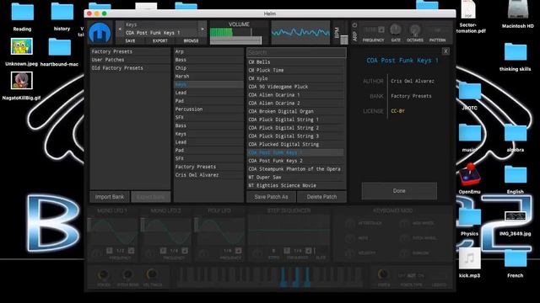Load MT Eighties Science Movie patch
Image resolution: width=540 pixels, height=303 pixels.
point(296,185)
